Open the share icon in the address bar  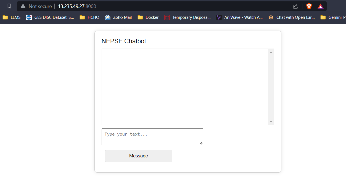[x=295, y=6]
